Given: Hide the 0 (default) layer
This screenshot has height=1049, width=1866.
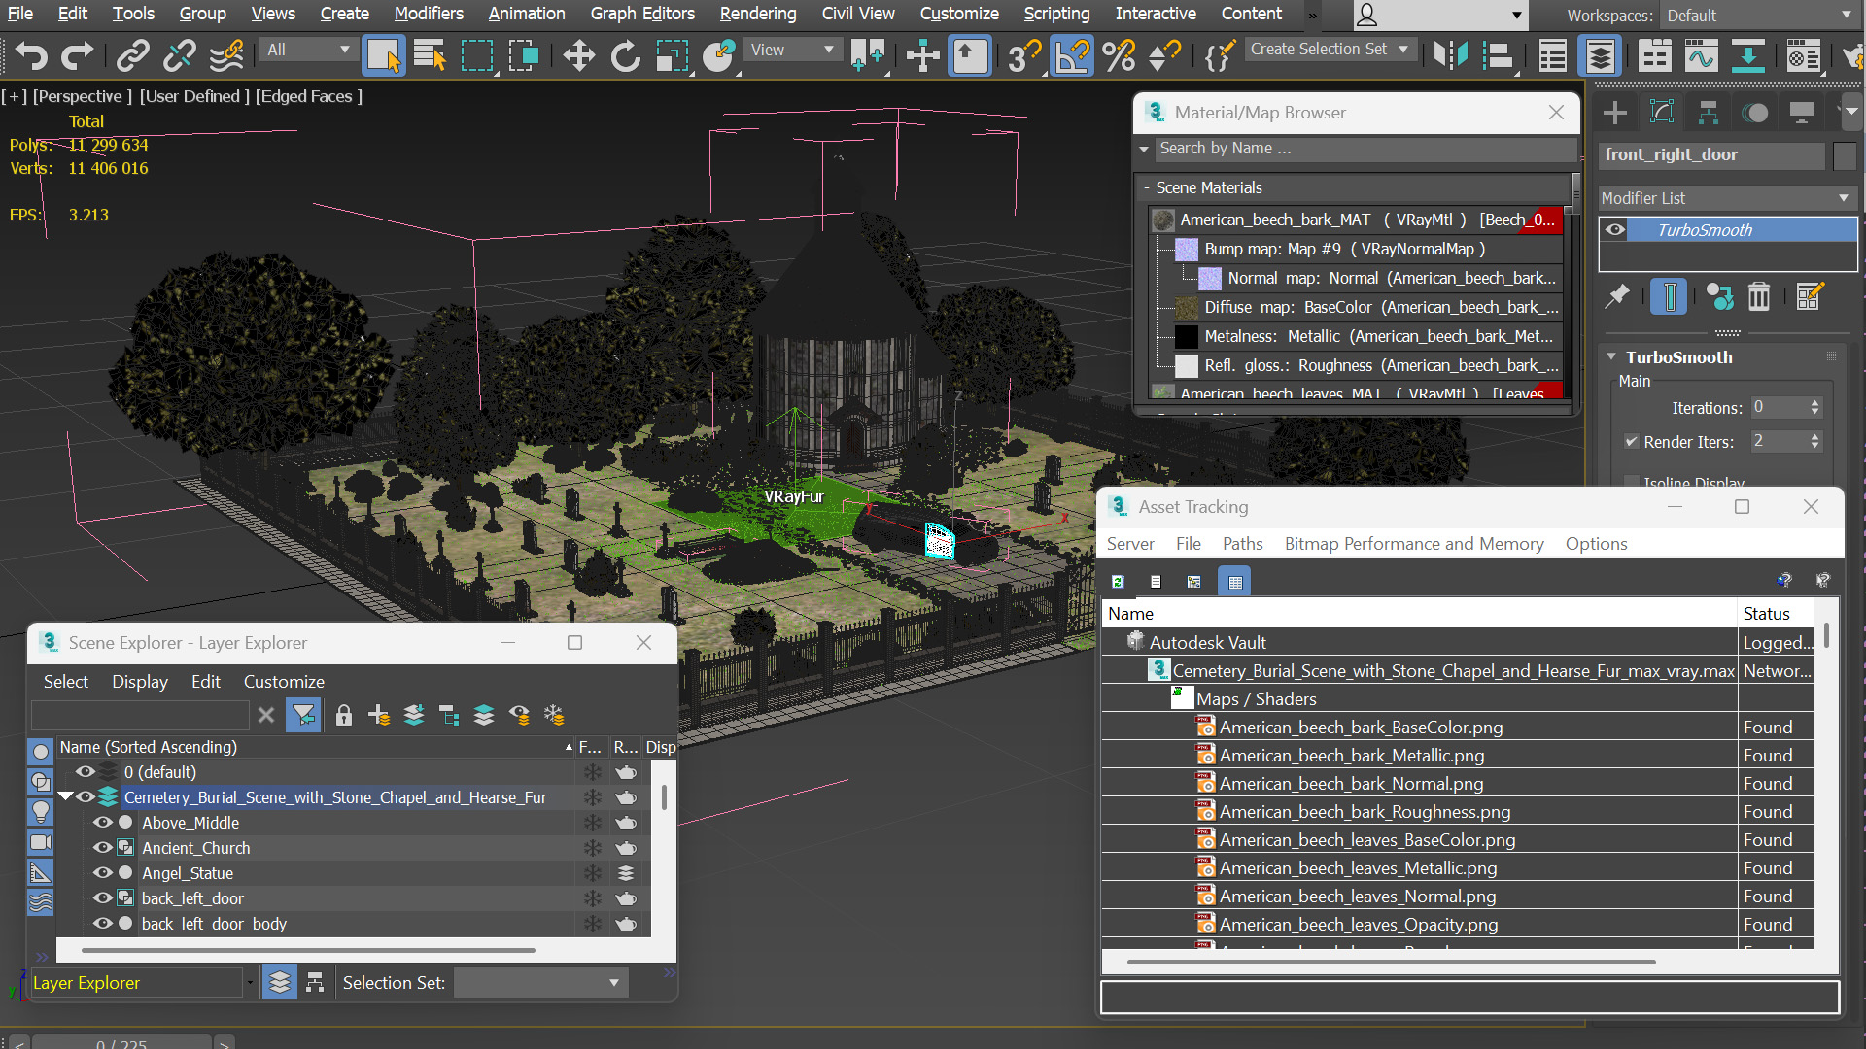Looking at the screenshot, I should [86, 771].
